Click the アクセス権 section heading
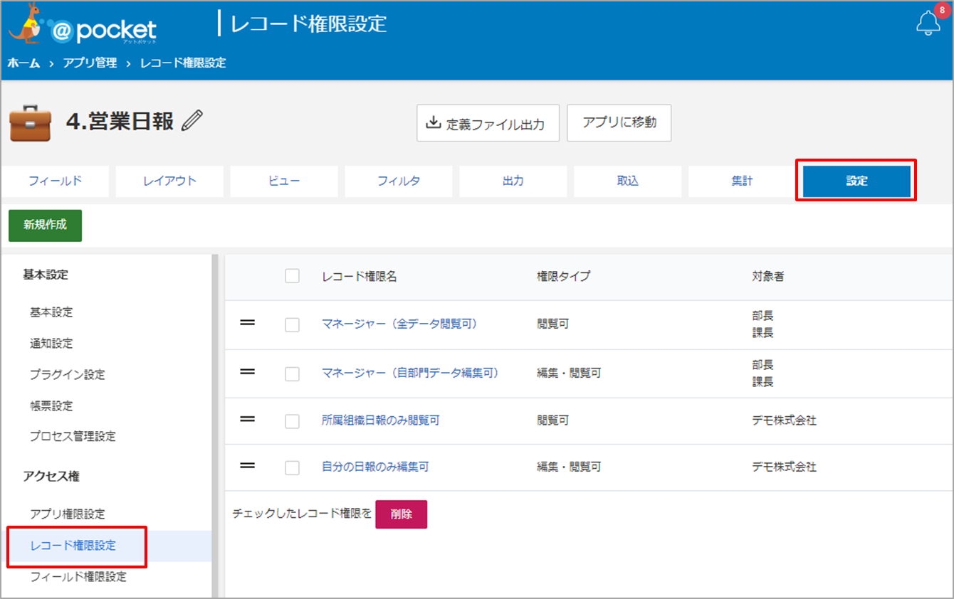Screen dimensions: 954x599 click(51, 477)
